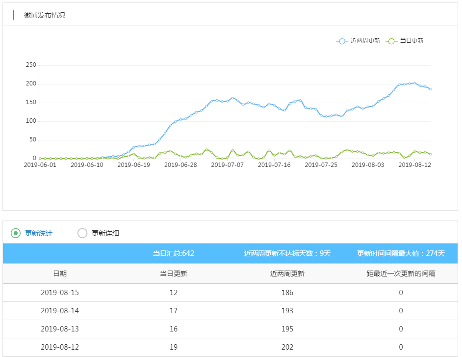This screenshot has width=462, height=357.
Task: Click the 2019-07-07 x-axis label
Action: point(227,165)
